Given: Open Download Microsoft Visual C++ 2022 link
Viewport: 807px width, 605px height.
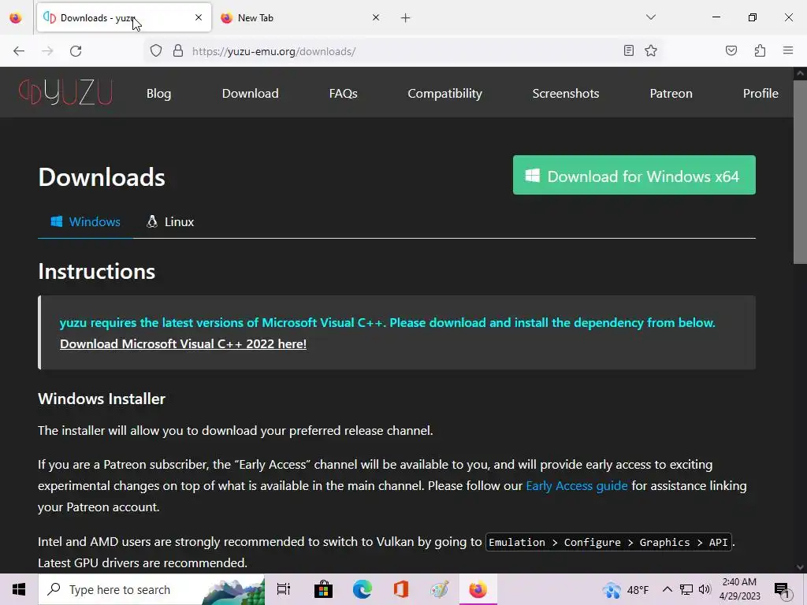Looking at the screenshot, I should pos(183,343).
